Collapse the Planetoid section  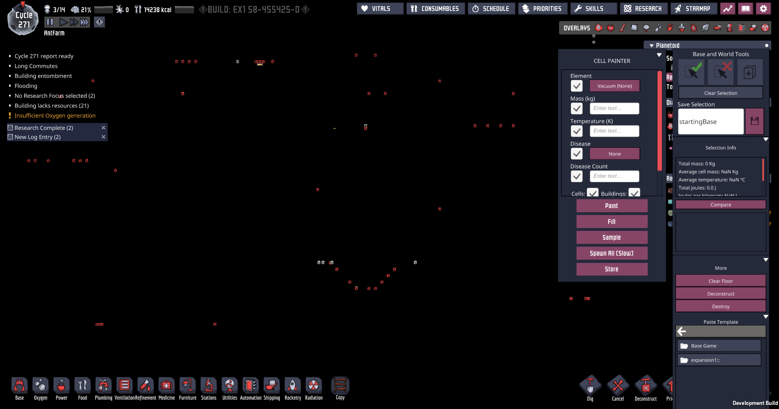click(x=652, y=45)
